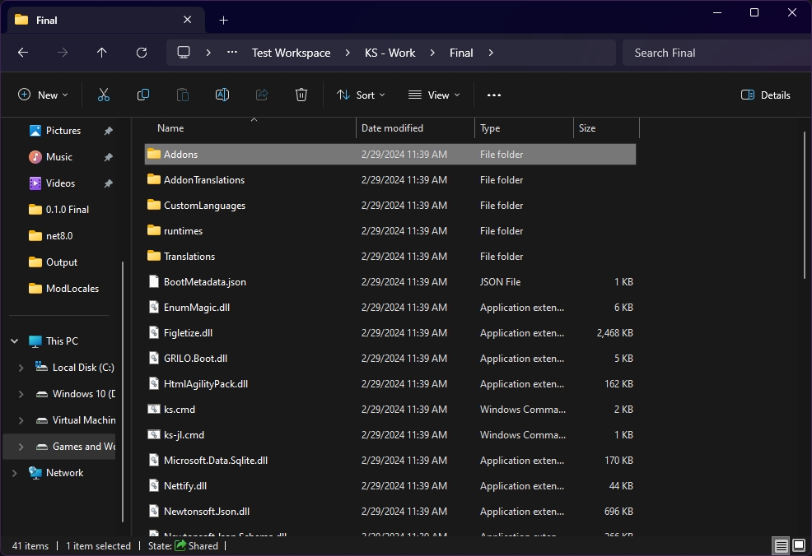Open the New item dropdown button
The image size is (812, 556).
pos(44,95)
